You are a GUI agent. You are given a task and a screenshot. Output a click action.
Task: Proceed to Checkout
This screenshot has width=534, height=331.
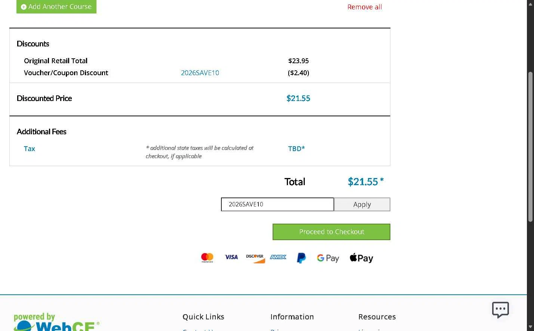[x=331, y=232]
